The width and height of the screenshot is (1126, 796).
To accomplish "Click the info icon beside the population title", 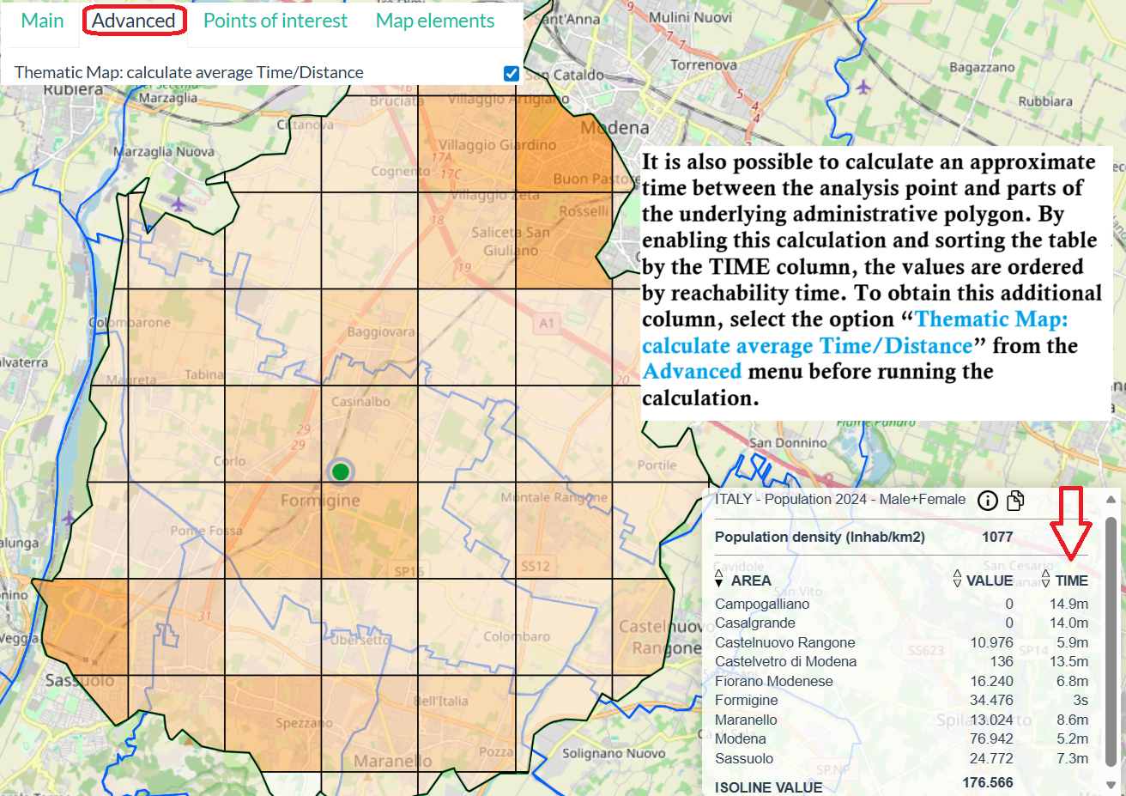I will (988, 501).
